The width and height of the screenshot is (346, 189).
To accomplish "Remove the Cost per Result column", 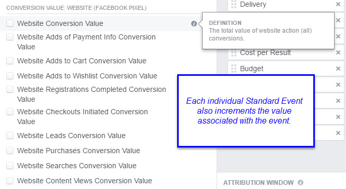I will tap(338, 52).
